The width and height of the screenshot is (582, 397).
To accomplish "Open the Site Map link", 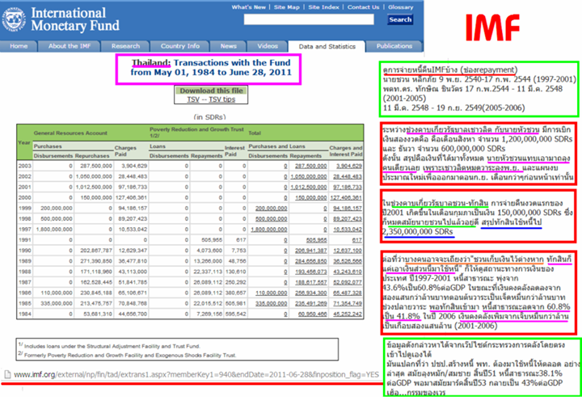I will 286,7.
